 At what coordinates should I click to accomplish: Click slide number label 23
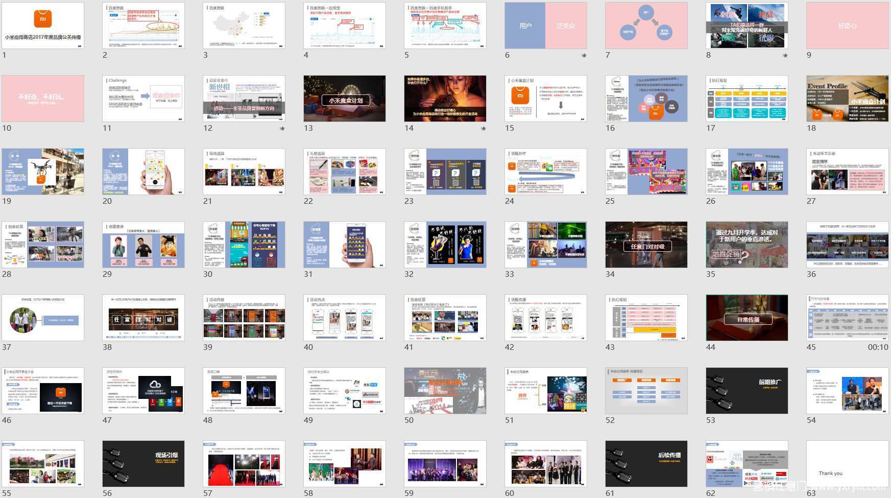click(x=409, y=201)
